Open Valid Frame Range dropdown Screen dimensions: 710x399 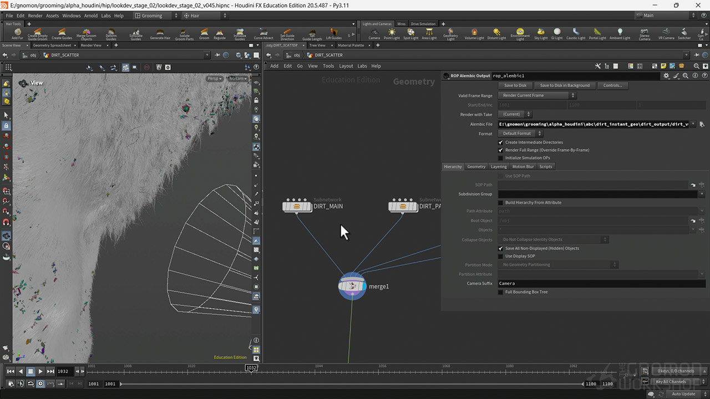[537, 95]
